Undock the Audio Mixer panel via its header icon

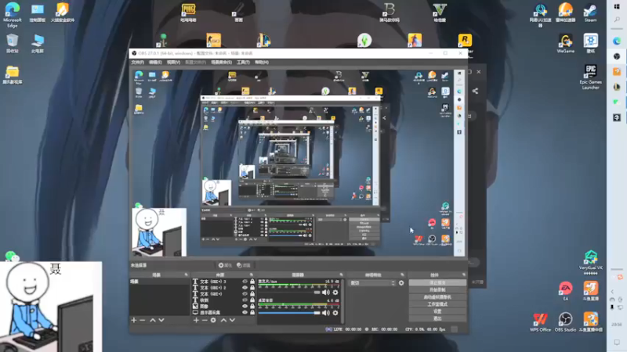click(341, 275)
